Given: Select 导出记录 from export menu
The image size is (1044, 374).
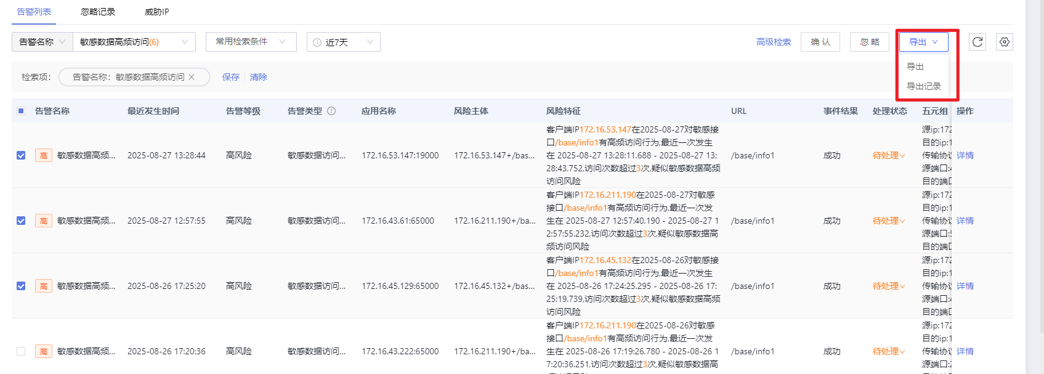Looking at the screenshot, I should [x=923, y=86].
